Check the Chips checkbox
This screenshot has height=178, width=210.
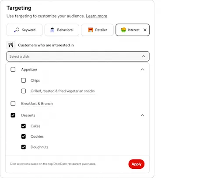(24, 80)
